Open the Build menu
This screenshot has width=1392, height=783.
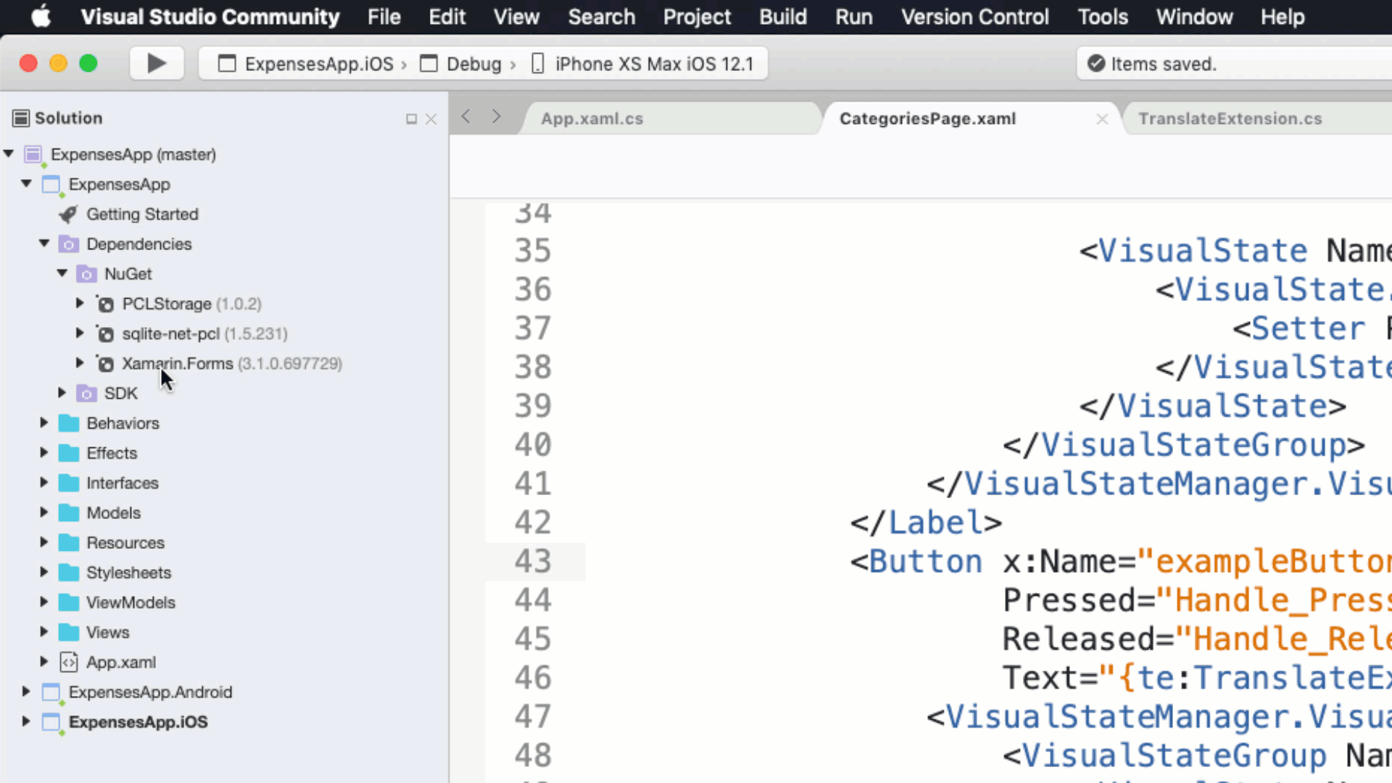(783, 17)
